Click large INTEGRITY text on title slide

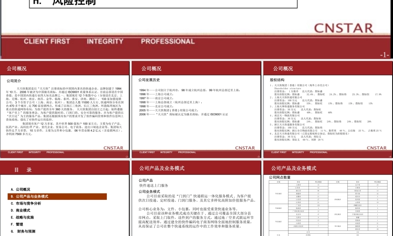point(105,41)
